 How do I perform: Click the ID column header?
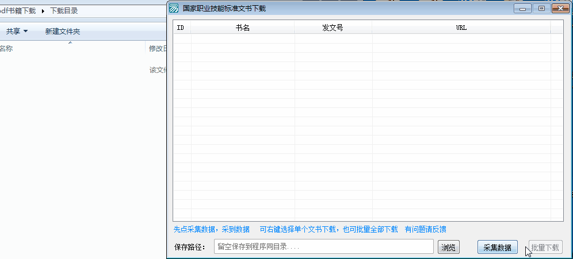click(181, 28)
